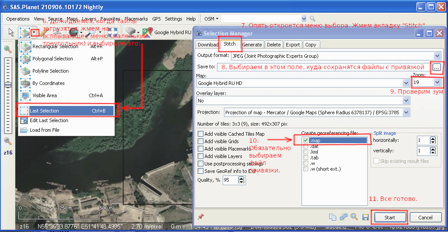This screenshot has height=232, width=448.
Task: Click the Cancel button
Action: pos(425,217)
